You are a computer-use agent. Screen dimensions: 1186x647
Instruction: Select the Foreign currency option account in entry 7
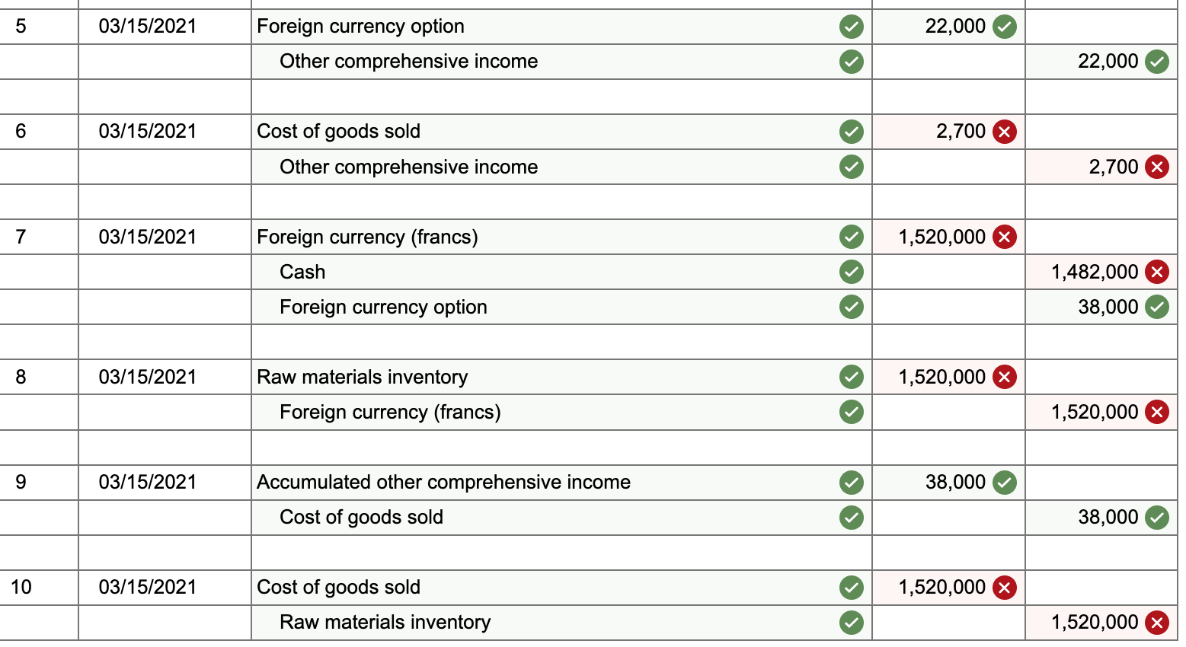pyautogui.click(x=383, y=307)
